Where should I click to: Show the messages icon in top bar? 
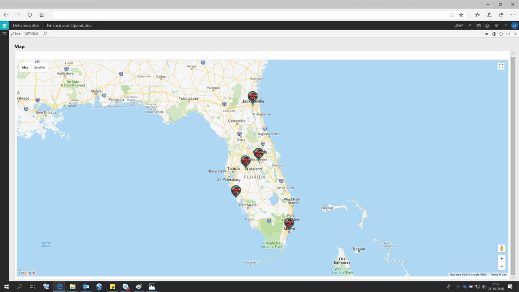478,26
